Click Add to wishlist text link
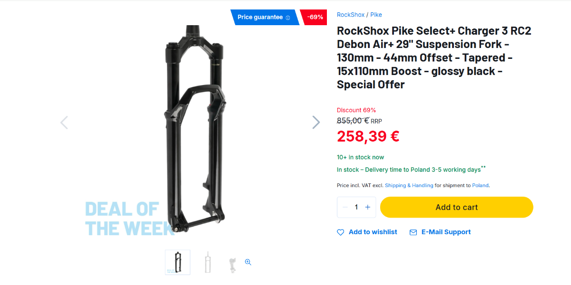 tap(373, 232)
